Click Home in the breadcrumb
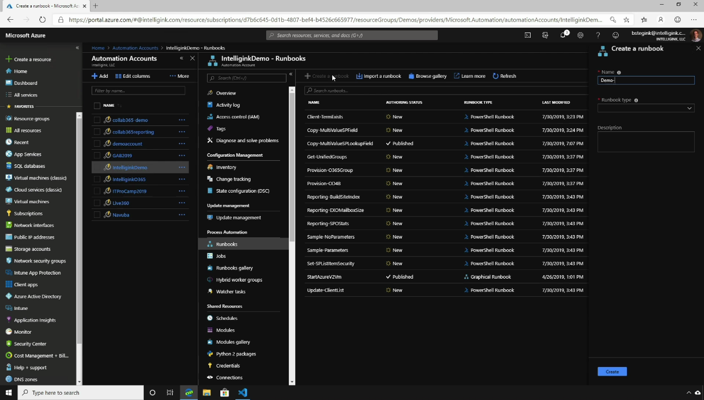 98,48
